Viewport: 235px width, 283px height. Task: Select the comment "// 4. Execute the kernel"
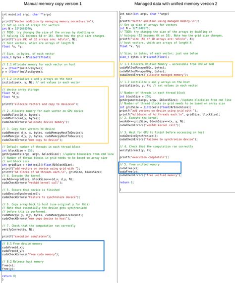[21, 176]
